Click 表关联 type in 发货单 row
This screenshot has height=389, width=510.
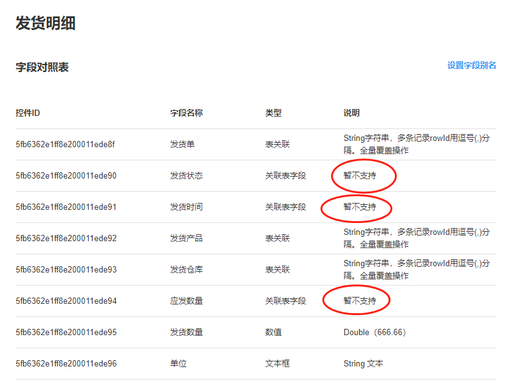tap(277, 144)
